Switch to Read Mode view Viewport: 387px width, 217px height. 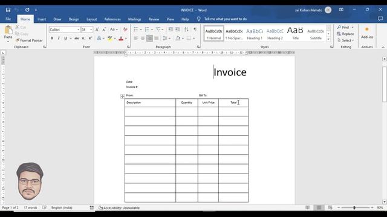click(x=308, y=207)
